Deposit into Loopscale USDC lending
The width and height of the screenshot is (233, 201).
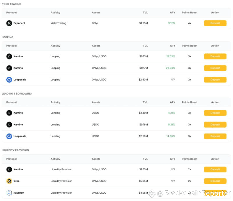(215, 136)
